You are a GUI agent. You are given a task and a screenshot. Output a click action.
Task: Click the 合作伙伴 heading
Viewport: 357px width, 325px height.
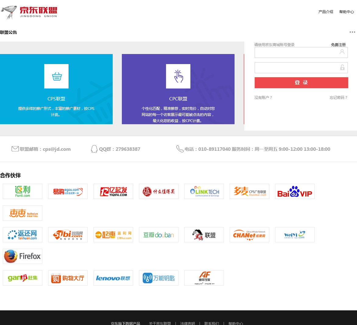coord(10,175)
